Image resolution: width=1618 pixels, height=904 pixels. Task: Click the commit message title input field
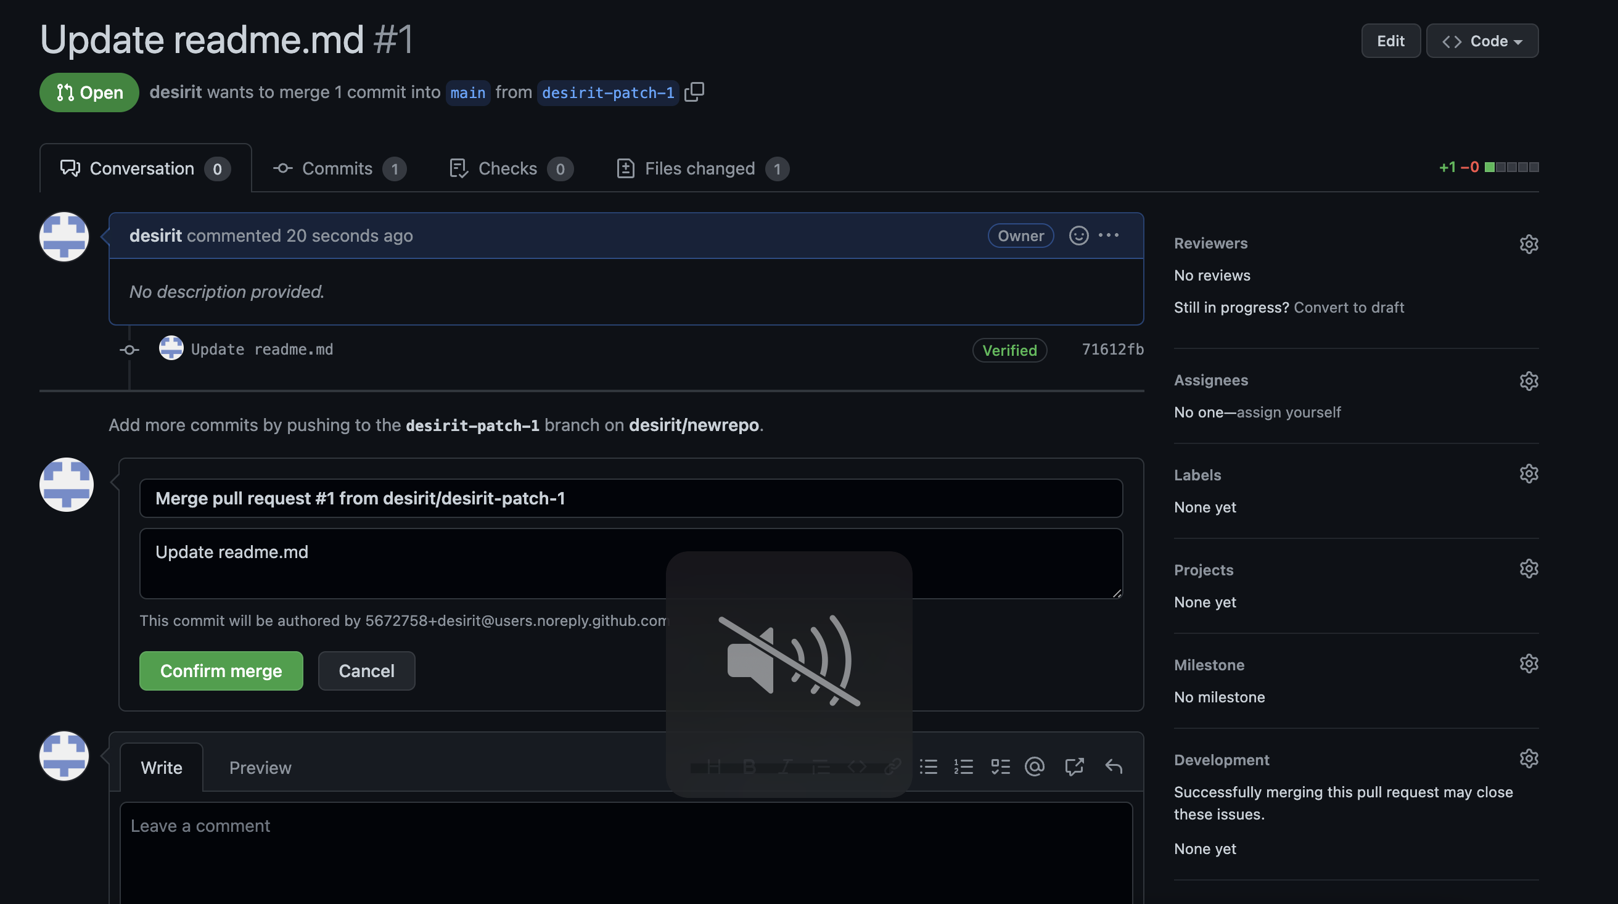631,498
